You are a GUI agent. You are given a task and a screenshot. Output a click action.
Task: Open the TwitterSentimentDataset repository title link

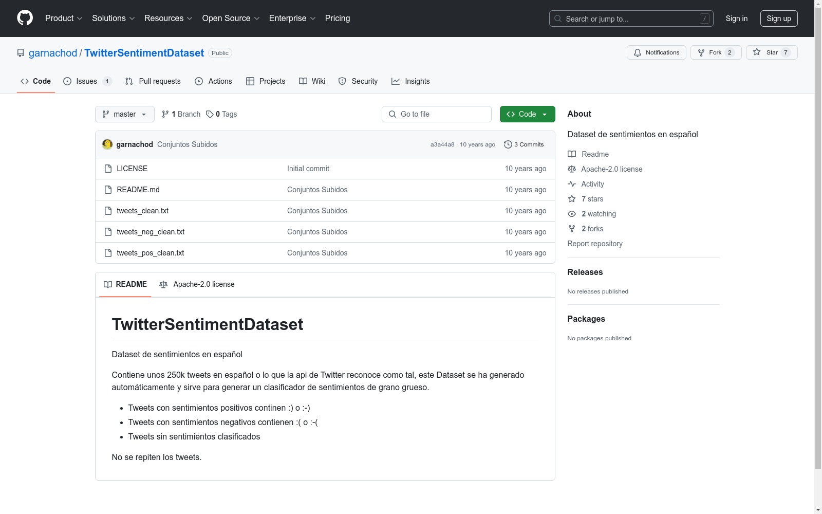coord(144,53)
